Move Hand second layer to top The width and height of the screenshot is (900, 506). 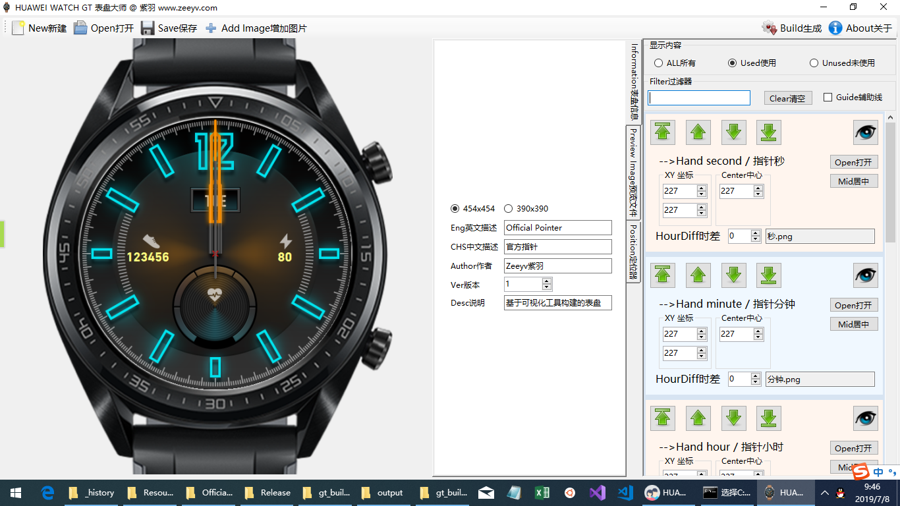point(663,132)
